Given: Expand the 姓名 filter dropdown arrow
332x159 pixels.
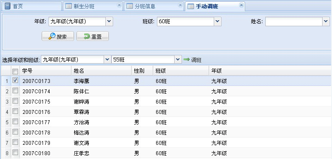Looking at the screenshot, I should (326, 21).
